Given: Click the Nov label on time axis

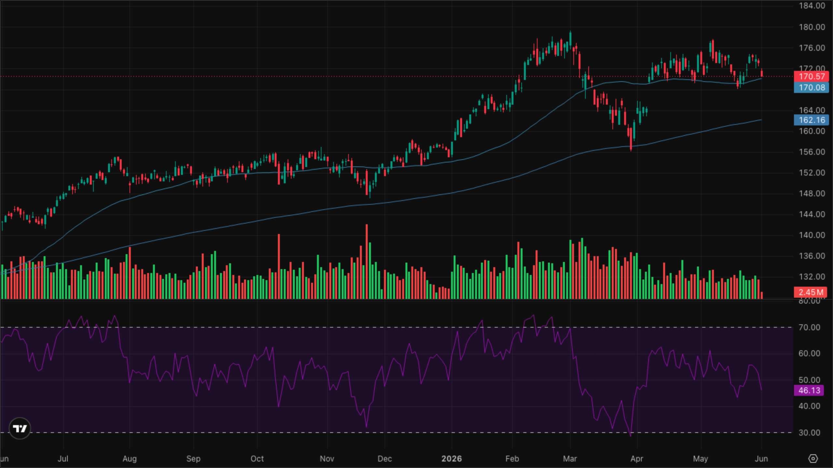Looking at the screenshot, I should tap(327, 459).
